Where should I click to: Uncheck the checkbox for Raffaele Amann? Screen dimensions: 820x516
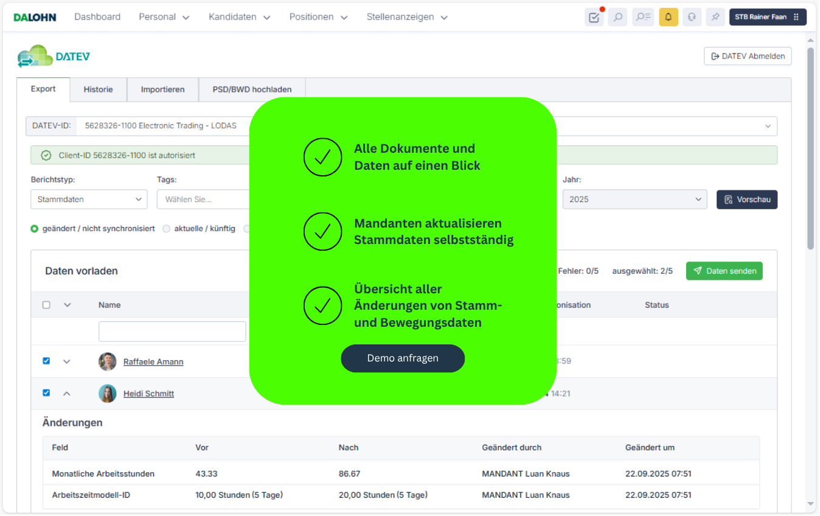(46, 361)
